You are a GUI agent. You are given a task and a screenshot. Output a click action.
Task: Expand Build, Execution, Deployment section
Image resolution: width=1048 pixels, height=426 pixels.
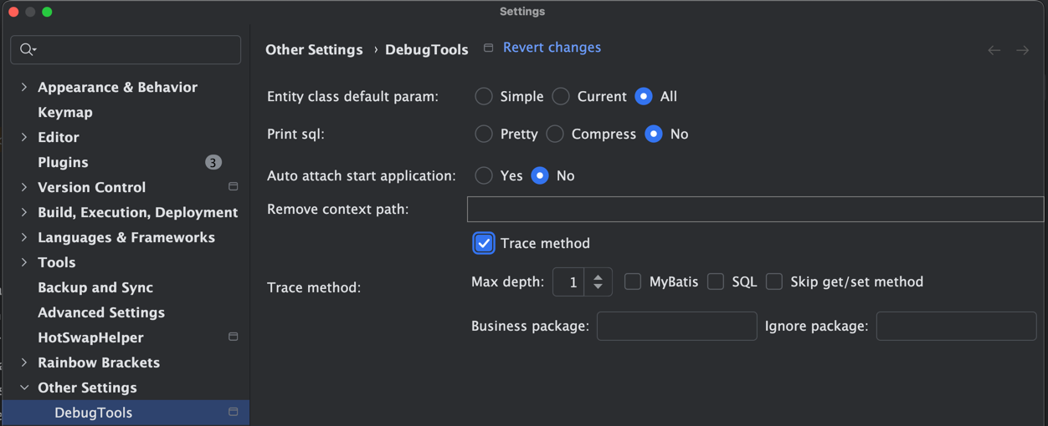click(23, 212)
